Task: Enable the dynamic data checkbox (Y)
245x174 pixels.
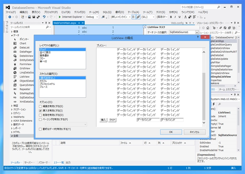Action: pyautogui.click(x=40, y=129)
